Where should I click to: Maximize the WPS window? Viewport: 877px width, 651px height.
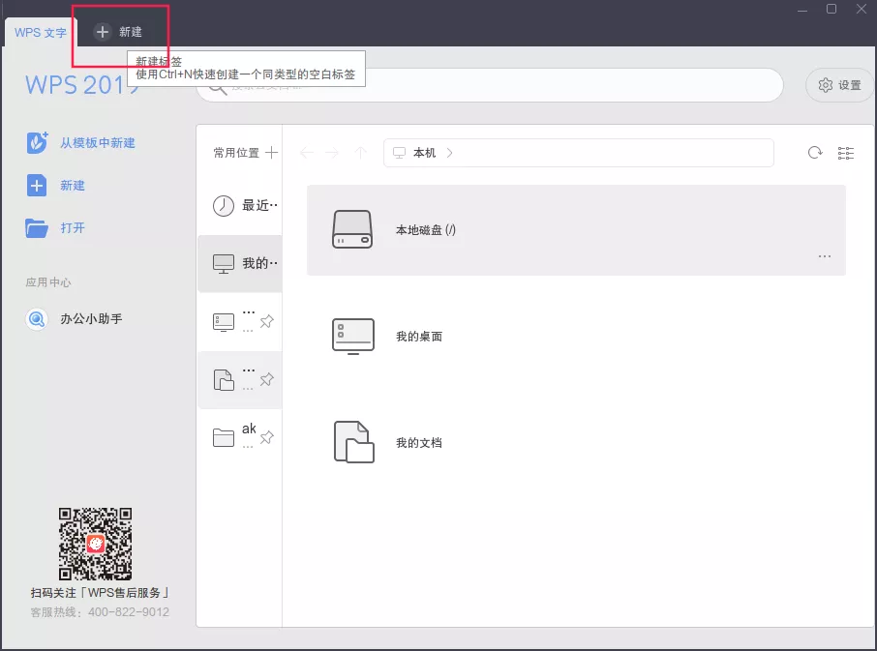click(x=832, y=9)
